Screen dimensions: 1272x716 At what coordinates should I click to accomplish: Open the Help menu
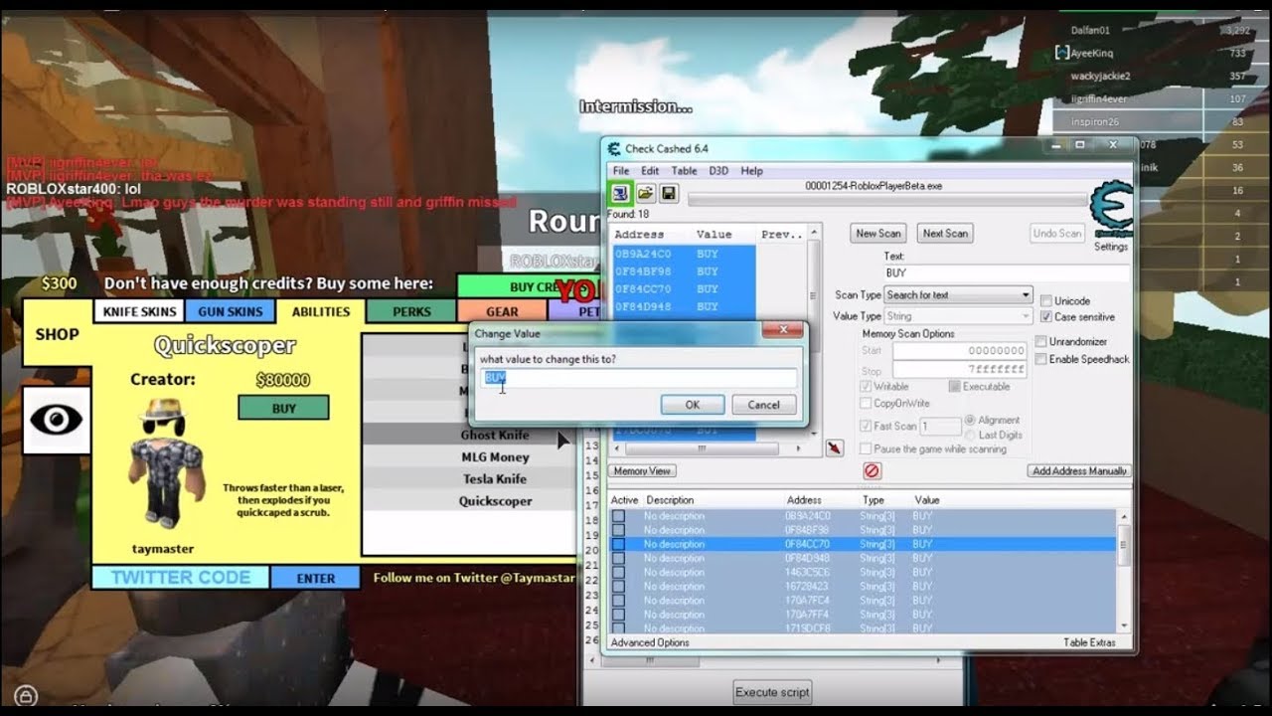[x=752, y=171]
